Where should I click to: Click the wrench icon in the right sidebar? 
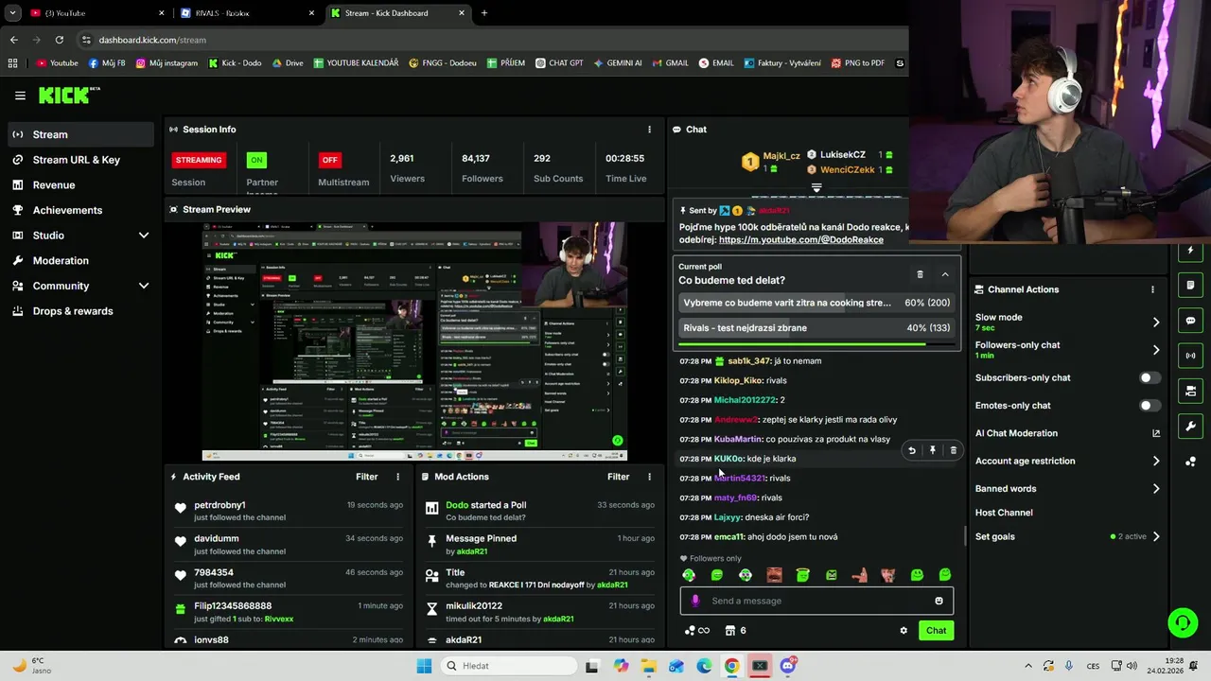click(x=1191, y=426)
